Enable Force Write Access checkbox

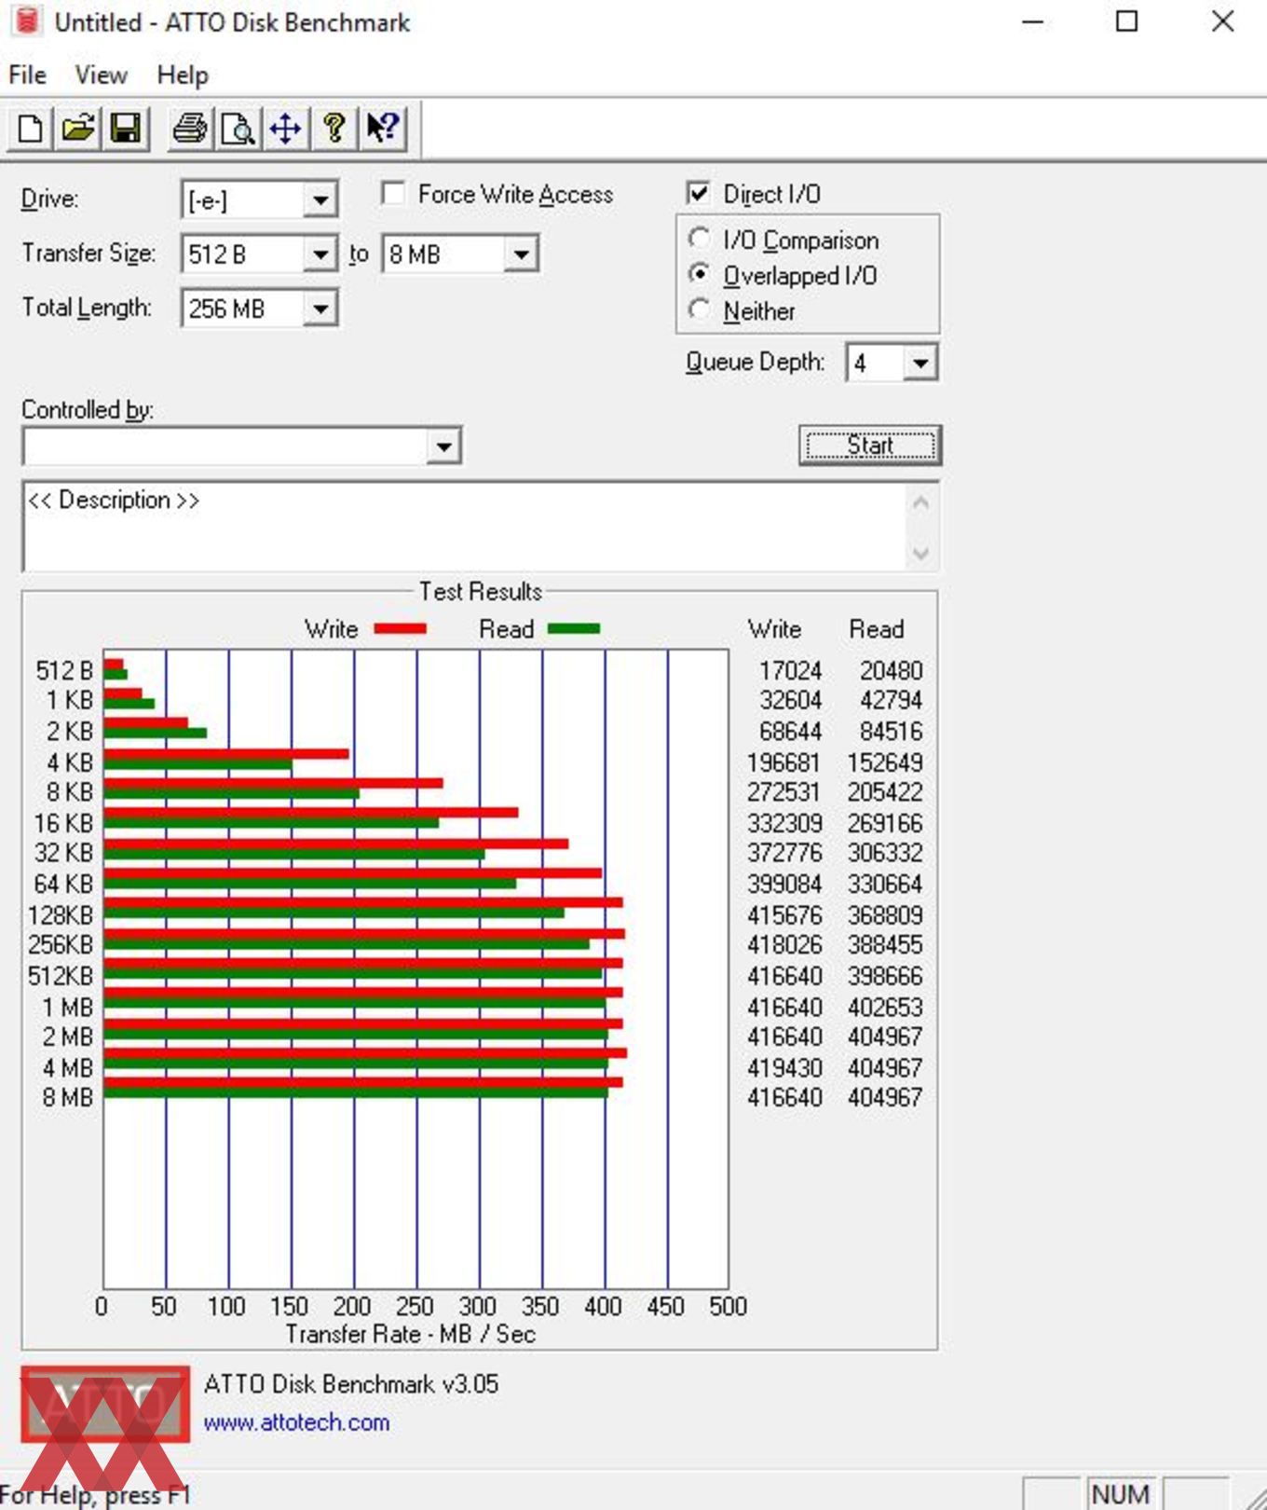[x=393, y=193]
